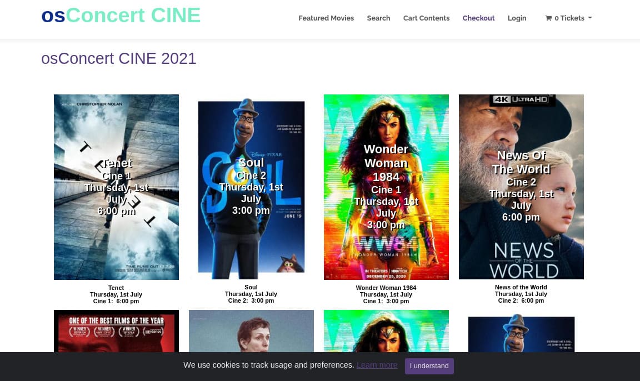Click the Tenet caption below its poster

tap(116, 294)
